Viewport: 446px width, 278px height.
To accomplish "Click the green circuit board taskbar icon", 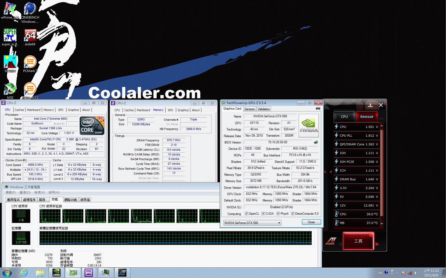I will coord(72,273).
